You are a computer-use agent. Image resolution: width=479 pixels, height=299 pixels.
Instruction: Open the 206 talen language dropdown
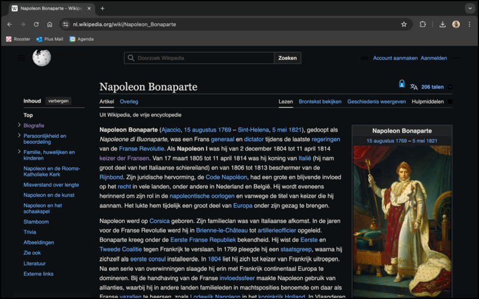point(436,87)
